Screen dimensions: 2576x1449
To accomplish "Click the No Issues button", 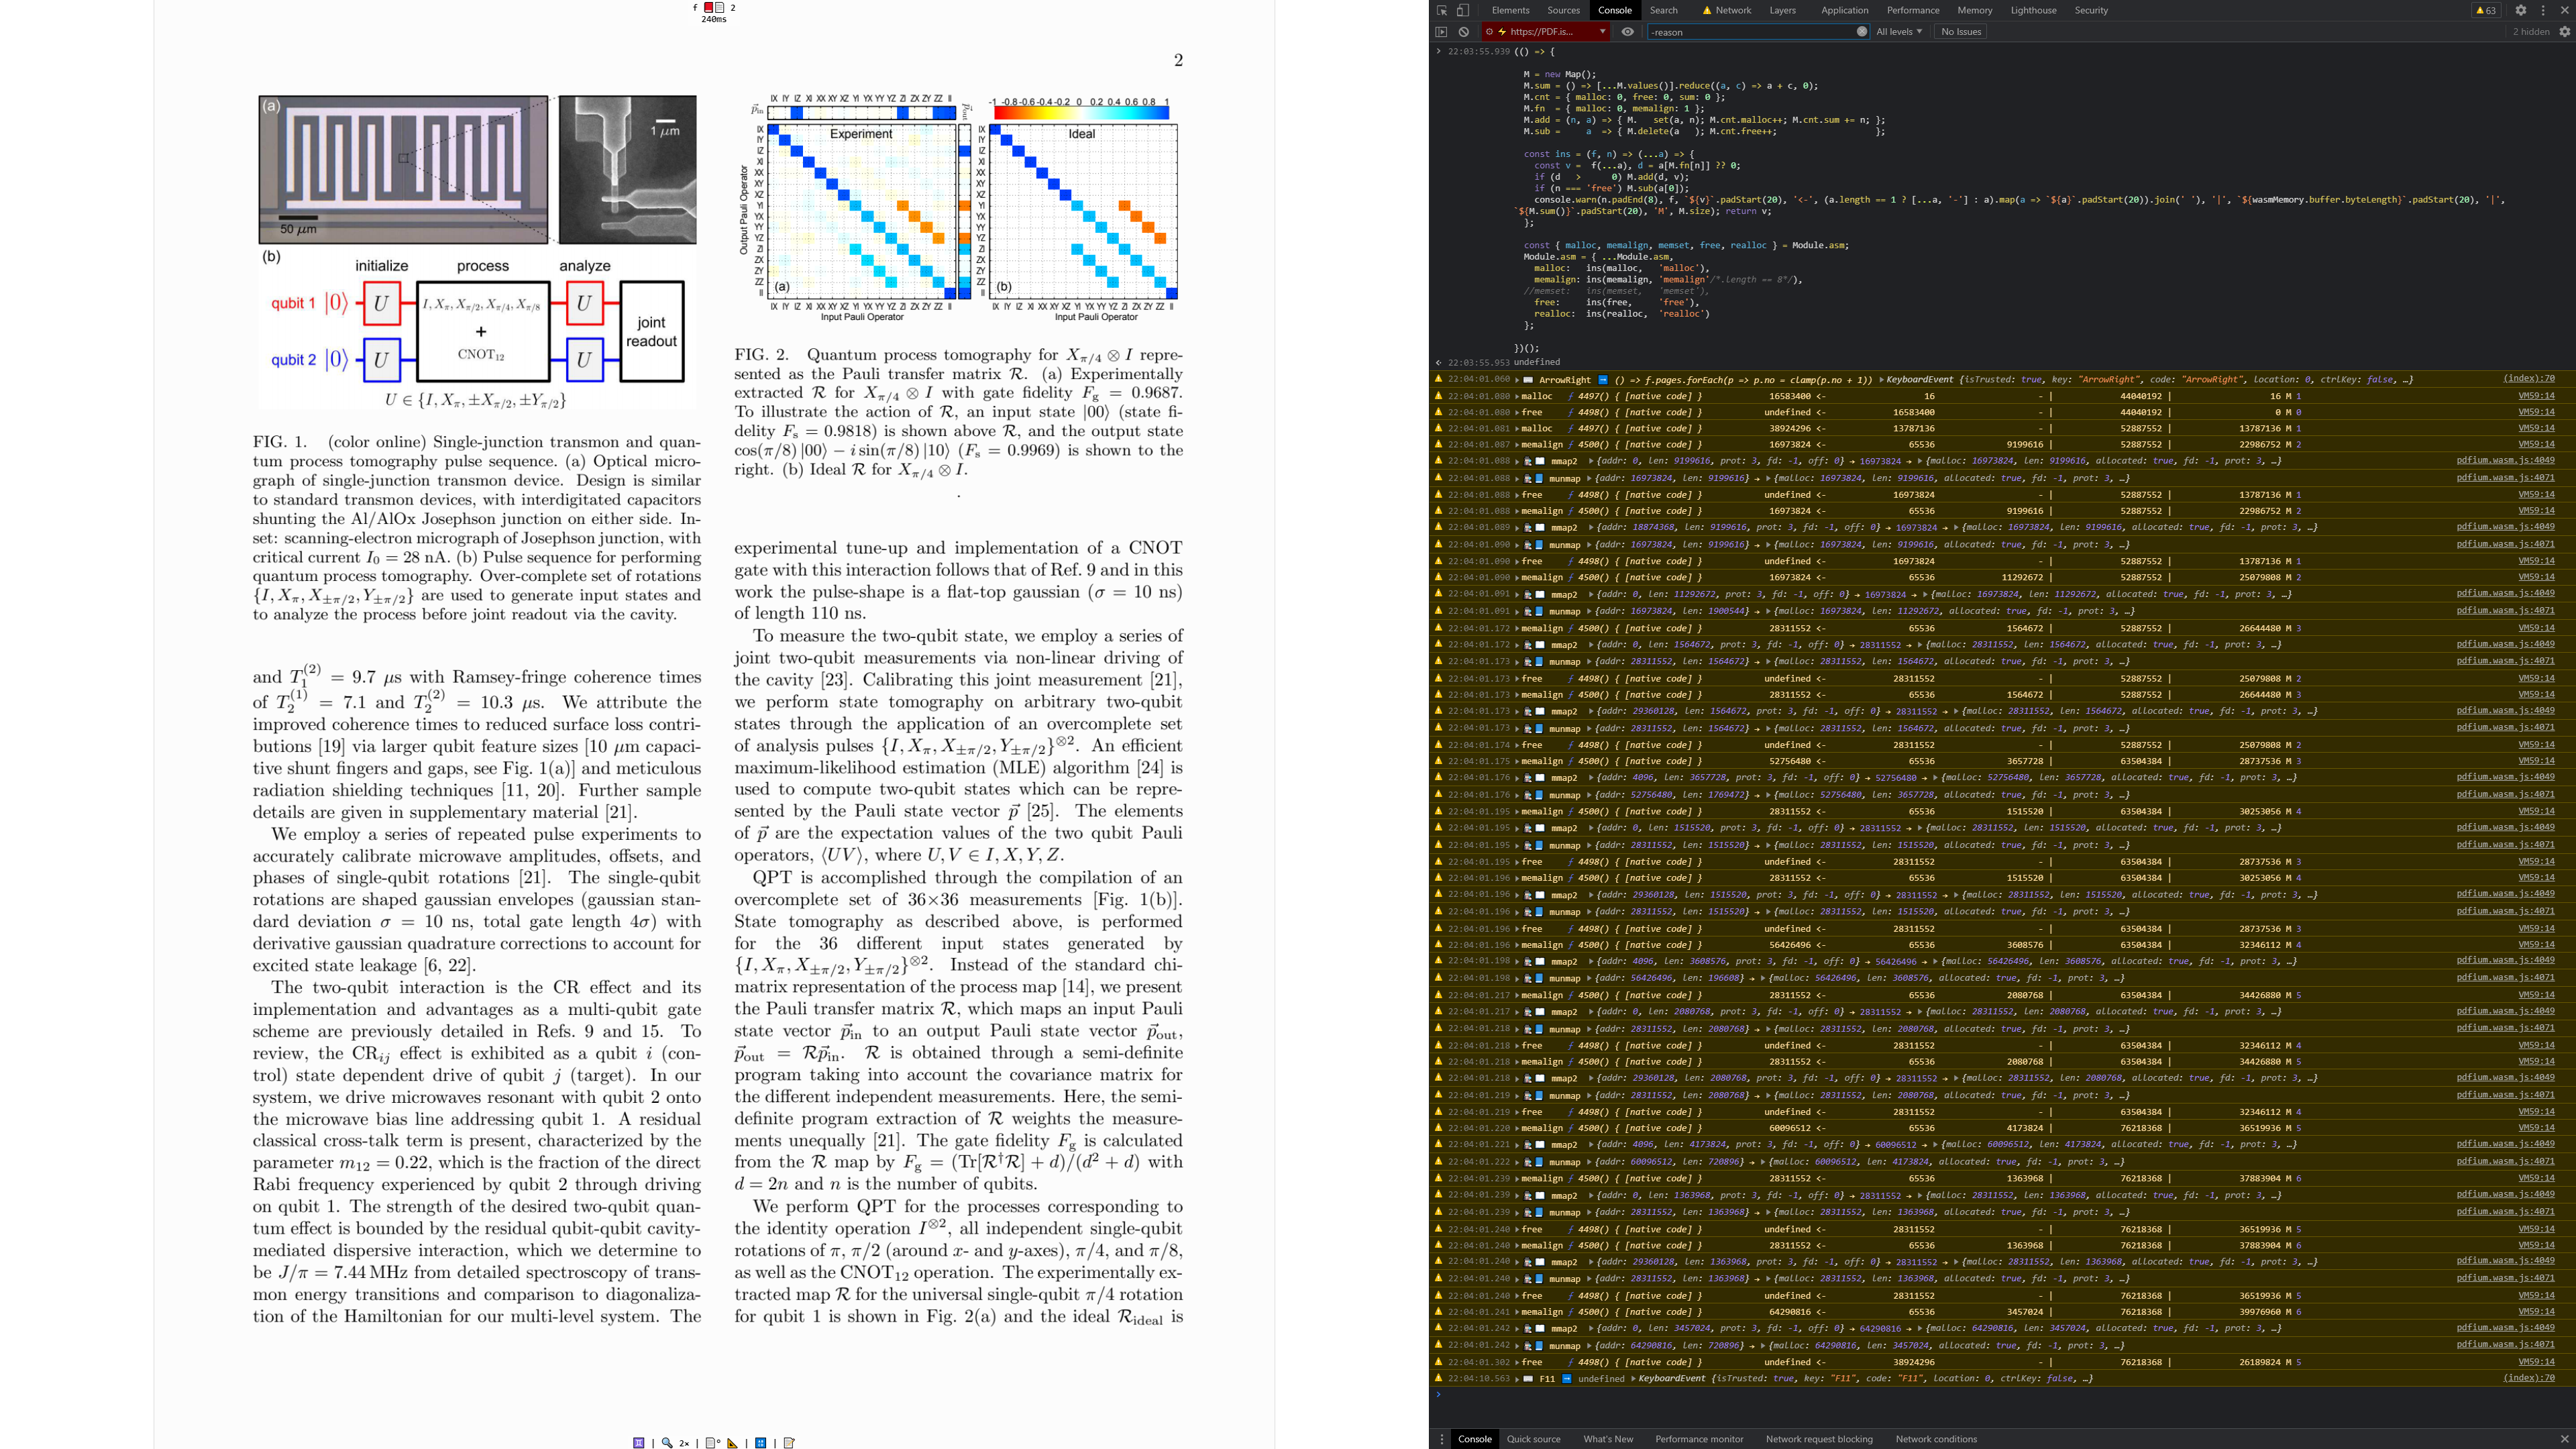I will point(1960,32).
